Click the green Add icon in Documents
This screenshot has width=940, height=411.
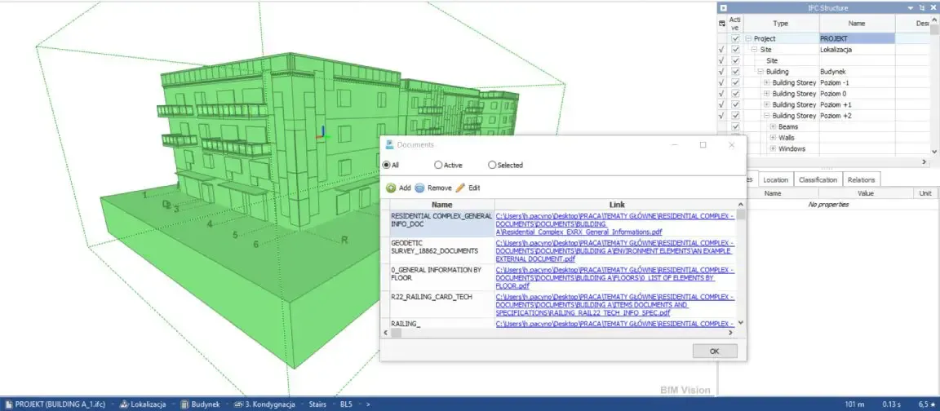point(391,188)
